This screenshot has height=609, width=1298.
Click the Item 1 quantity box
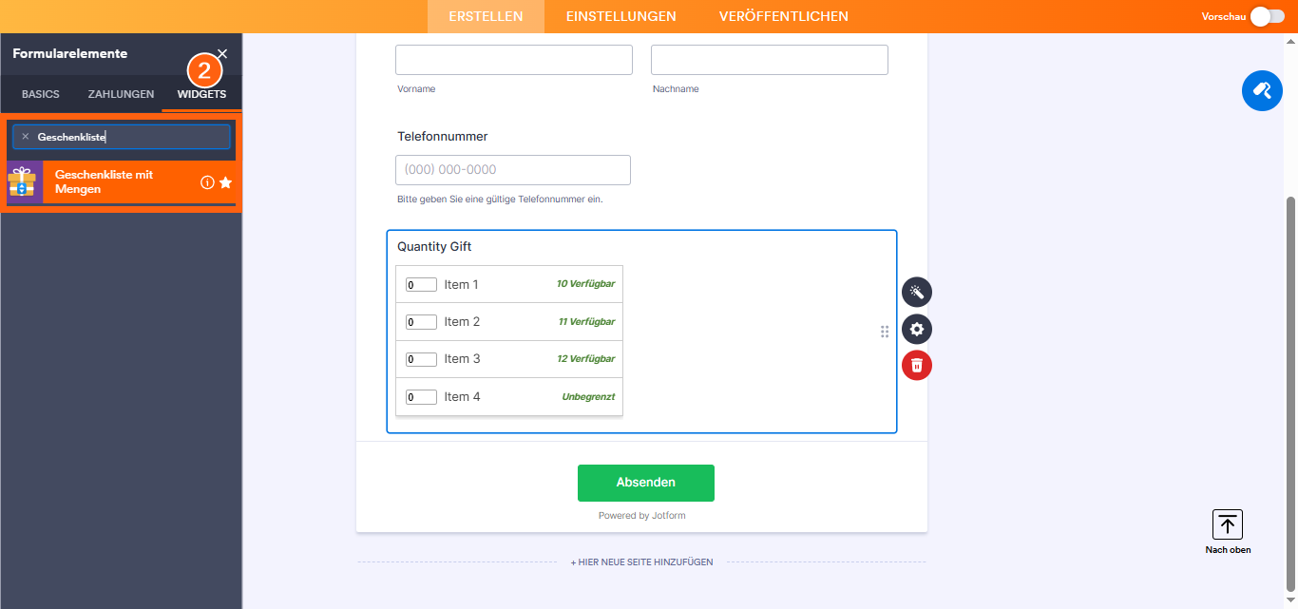pos(421,284)
